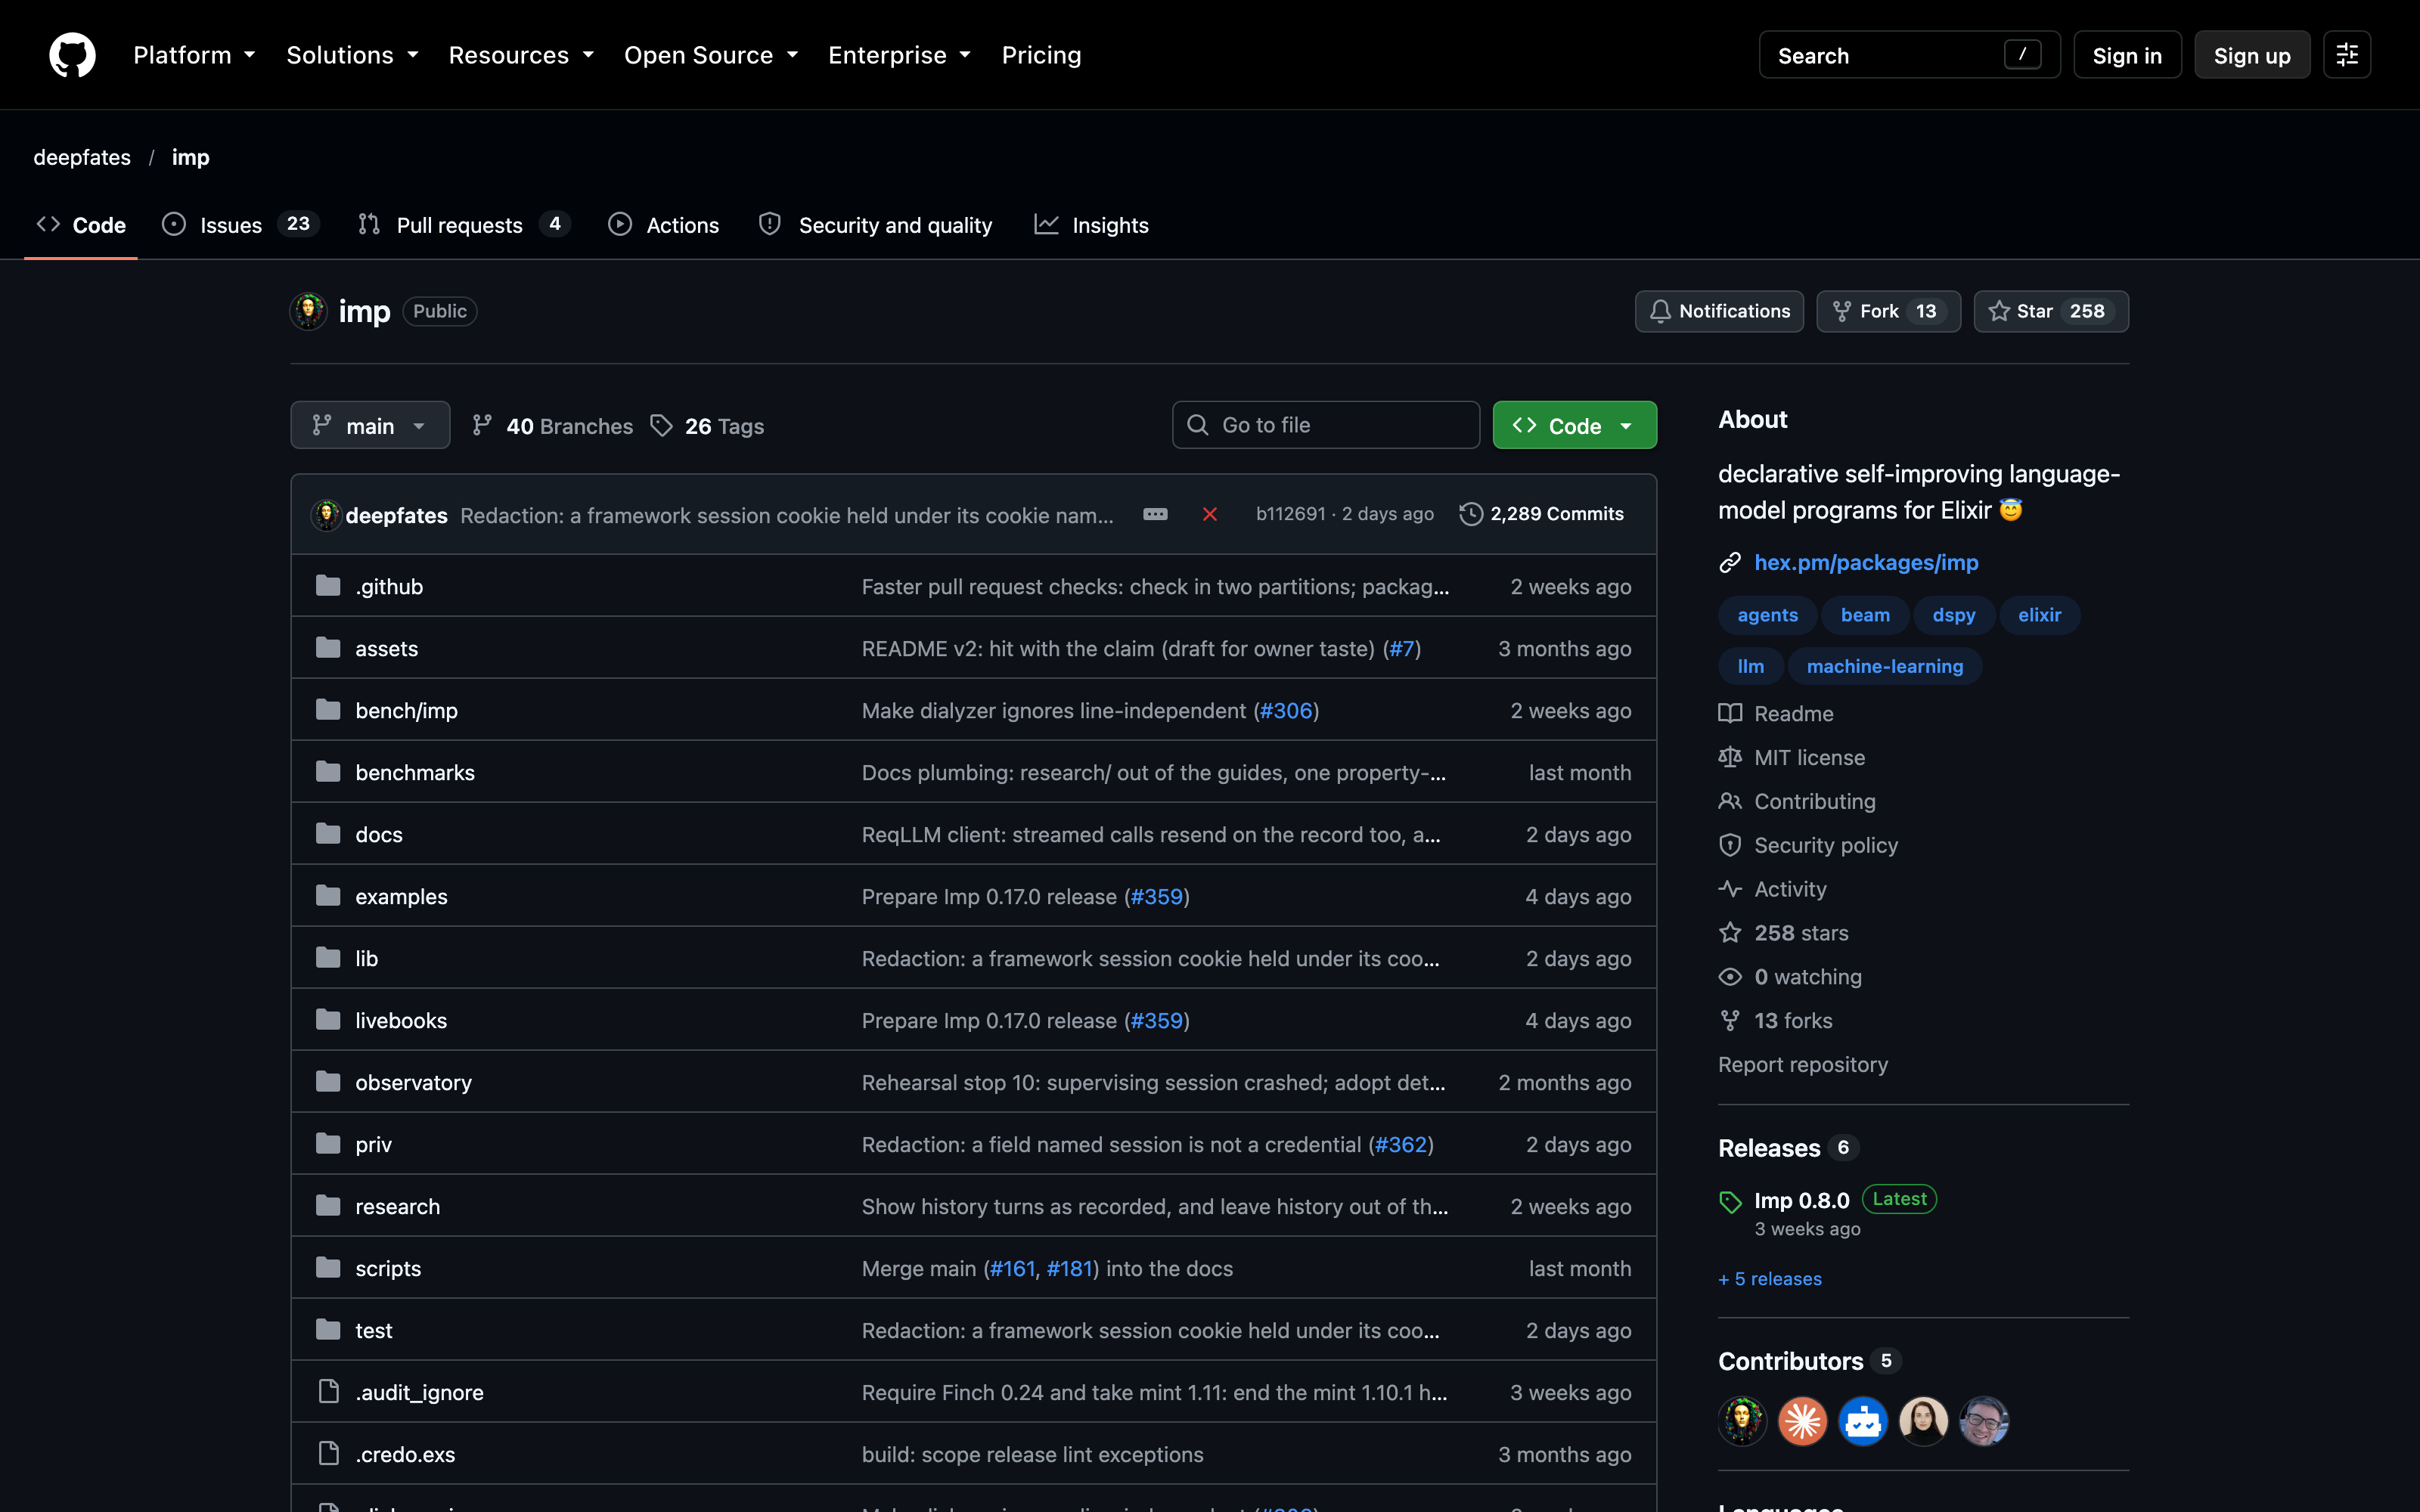Screen dimensions: 2420x1512
Task: Open the GitHub homepage logo
Action: tap(72, 55)
